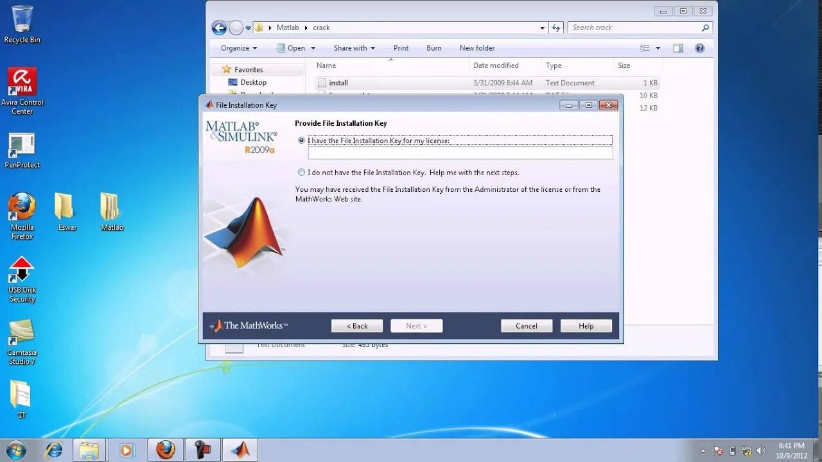Open recent pages dropdown beside nav arrows
Screen dimensions: 822x462
(x=248, y=28)
